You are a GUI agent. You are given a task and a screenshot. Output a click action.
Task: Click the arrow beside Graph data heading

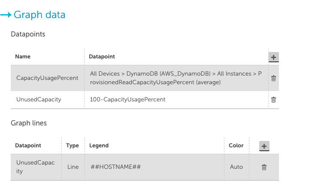pos(6,15)
